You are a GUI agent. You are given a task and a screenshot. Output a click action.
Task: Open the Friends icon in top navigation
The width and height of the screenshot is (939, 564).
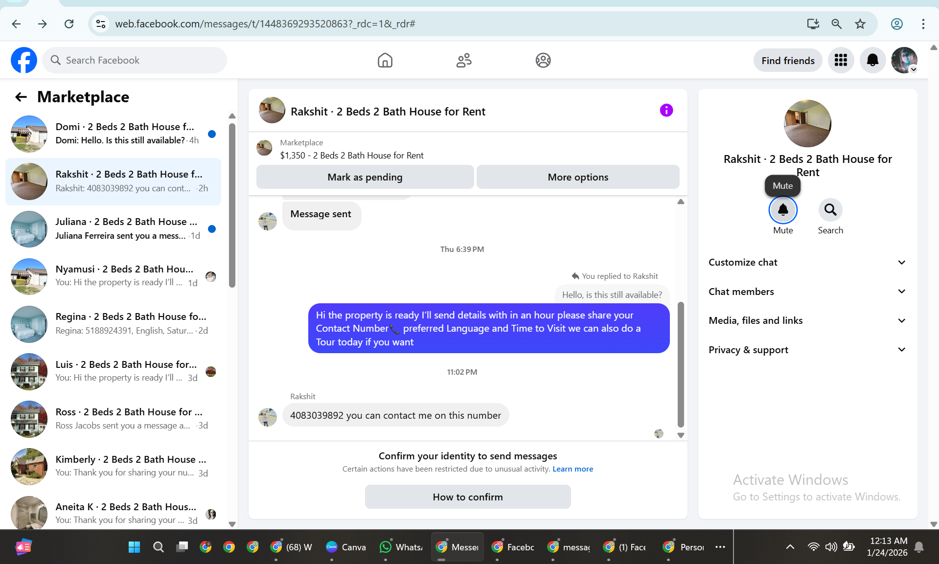coord(464,60)
